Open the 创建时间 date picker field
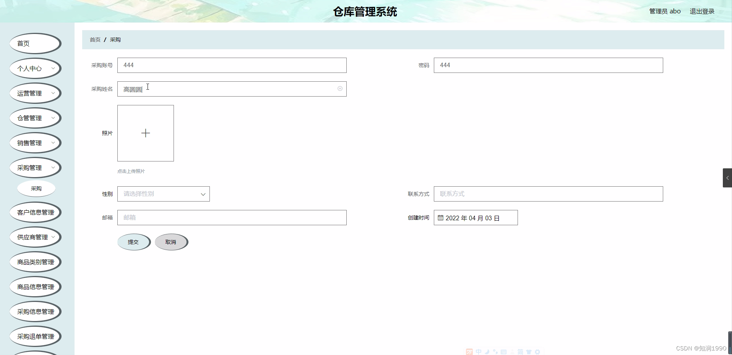The image size is (732, 355). point(476,218)
